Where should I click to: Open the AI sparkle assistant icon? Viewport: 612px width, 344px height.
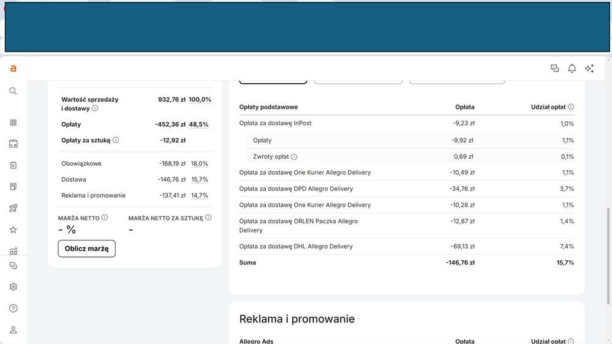pyautogui.click(x=589, y=69)
